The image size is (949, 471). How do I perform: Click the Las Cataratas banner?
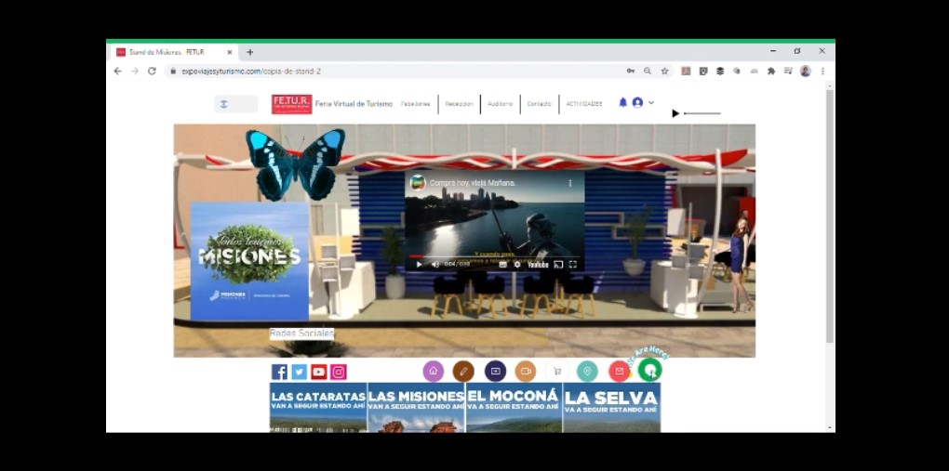coord(318,407)
